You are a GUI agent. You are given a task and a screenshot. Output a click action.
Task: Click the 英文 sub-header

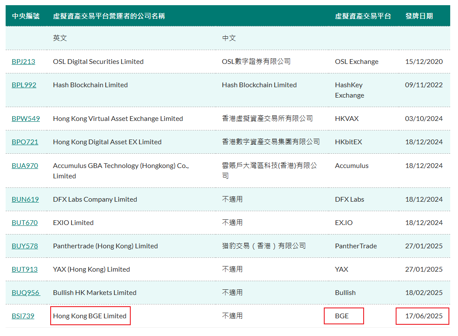(x=60, y=38)
